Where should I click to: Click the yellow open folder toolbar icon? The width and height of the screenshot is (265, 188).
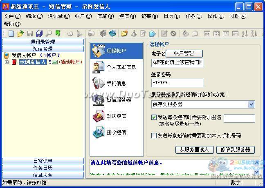(124, 33)
